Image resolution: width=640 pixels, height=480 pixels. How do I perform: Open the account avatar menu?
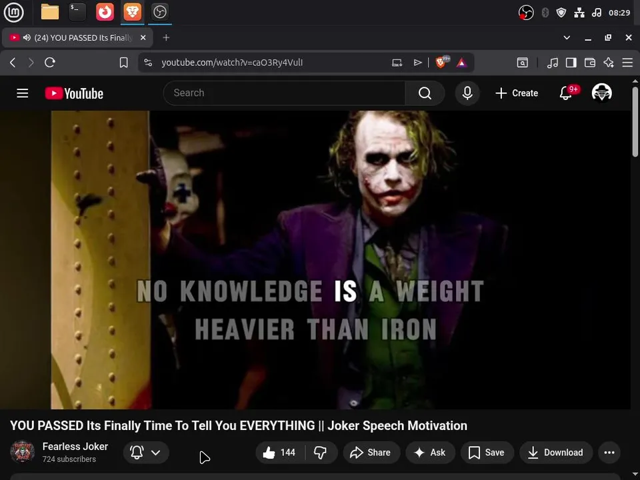(601, 93)
